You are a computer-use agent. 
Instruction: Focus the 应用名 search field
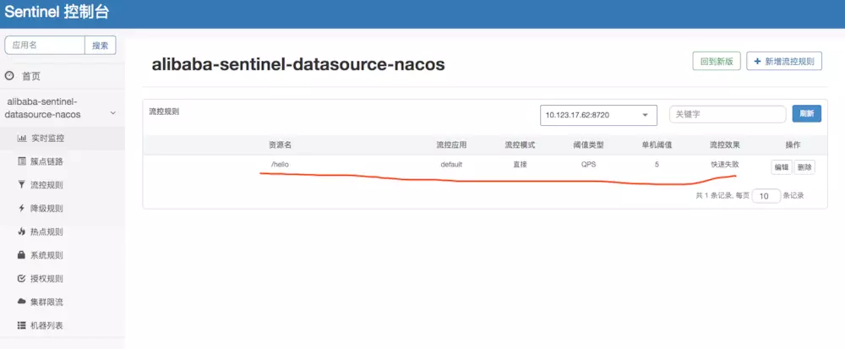point(45,46)
